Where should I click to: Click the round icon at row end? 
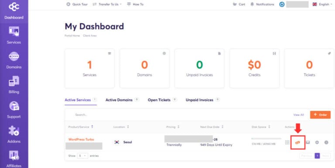click(326, 142)
